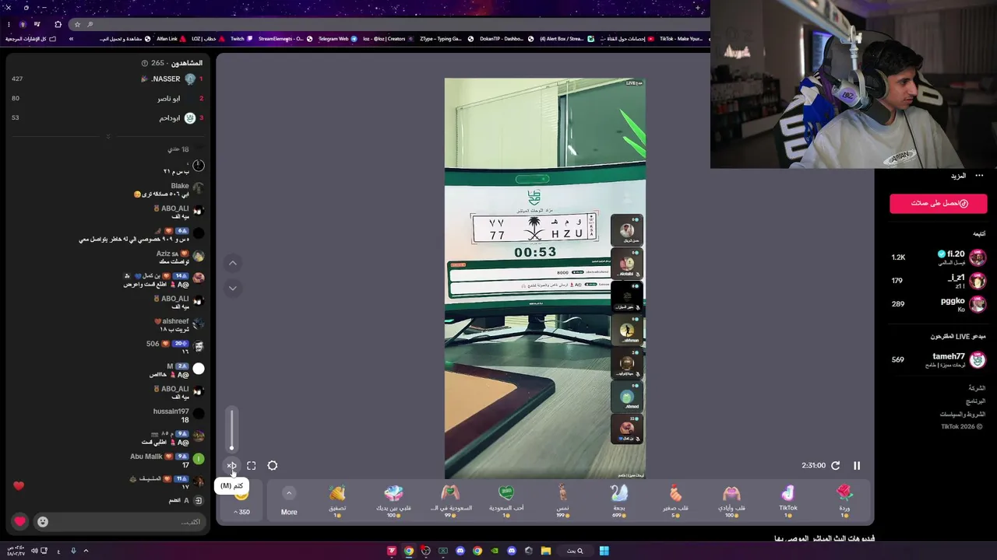Open the three-dots more menu in sidebar
997x560 pixels.
pos(979,176)
